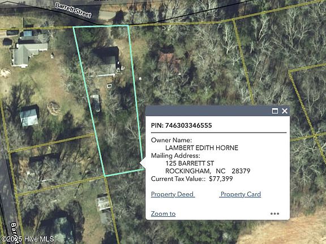Click the Barrett Street label at top
The width and height of the screenshot is (326, 244).
coord(73,10)
